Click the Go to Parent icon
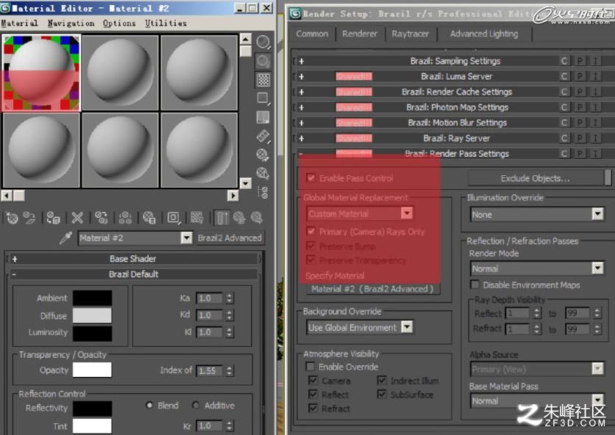Image resolution: width=615 pixels, height=435 pixels. (239, 218)
